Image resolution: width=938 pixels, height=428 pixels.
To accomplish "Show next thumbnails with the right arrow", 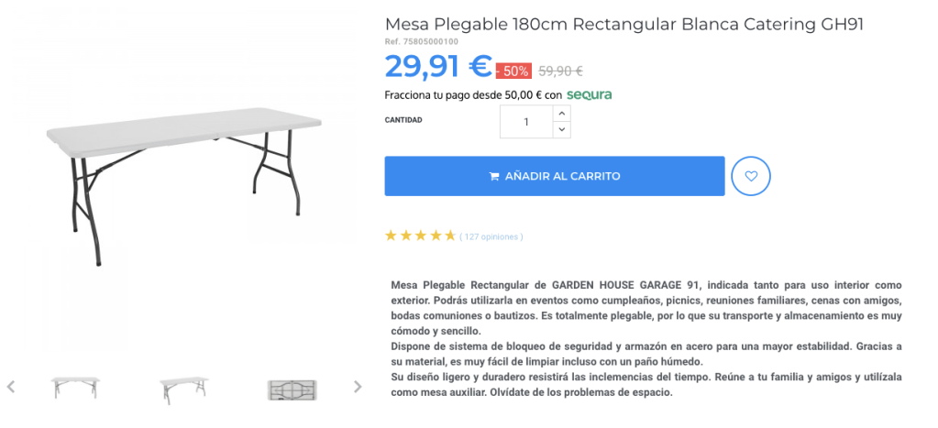I will 358,387.
